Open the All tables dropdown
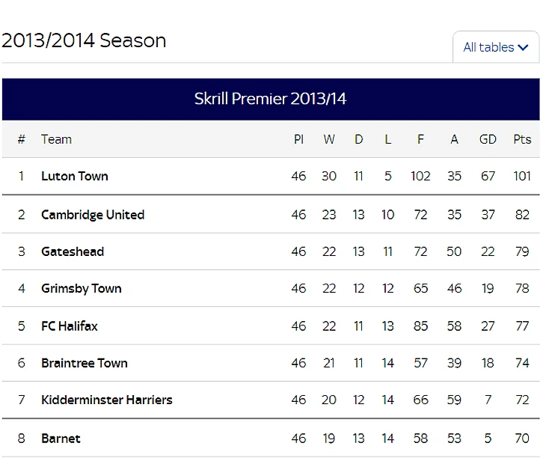The image size is (546, 458). click(x=496, y=47)
